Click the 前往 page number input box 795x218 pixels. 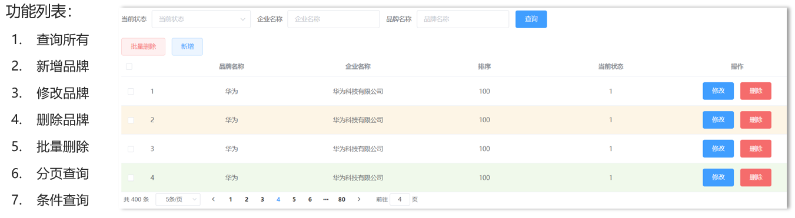(x=400, y=200)
